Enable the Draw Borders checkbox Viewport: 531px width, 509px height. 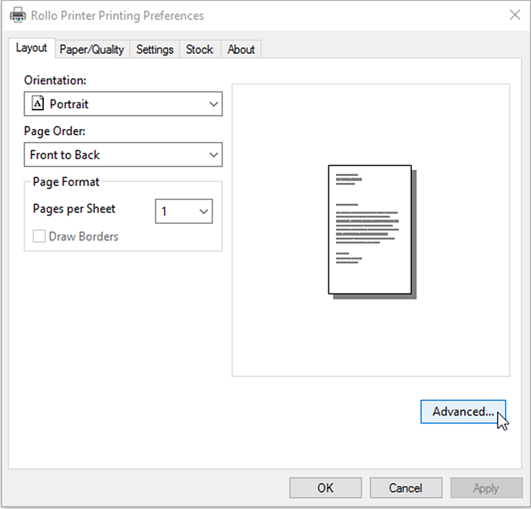pos(39,236)
